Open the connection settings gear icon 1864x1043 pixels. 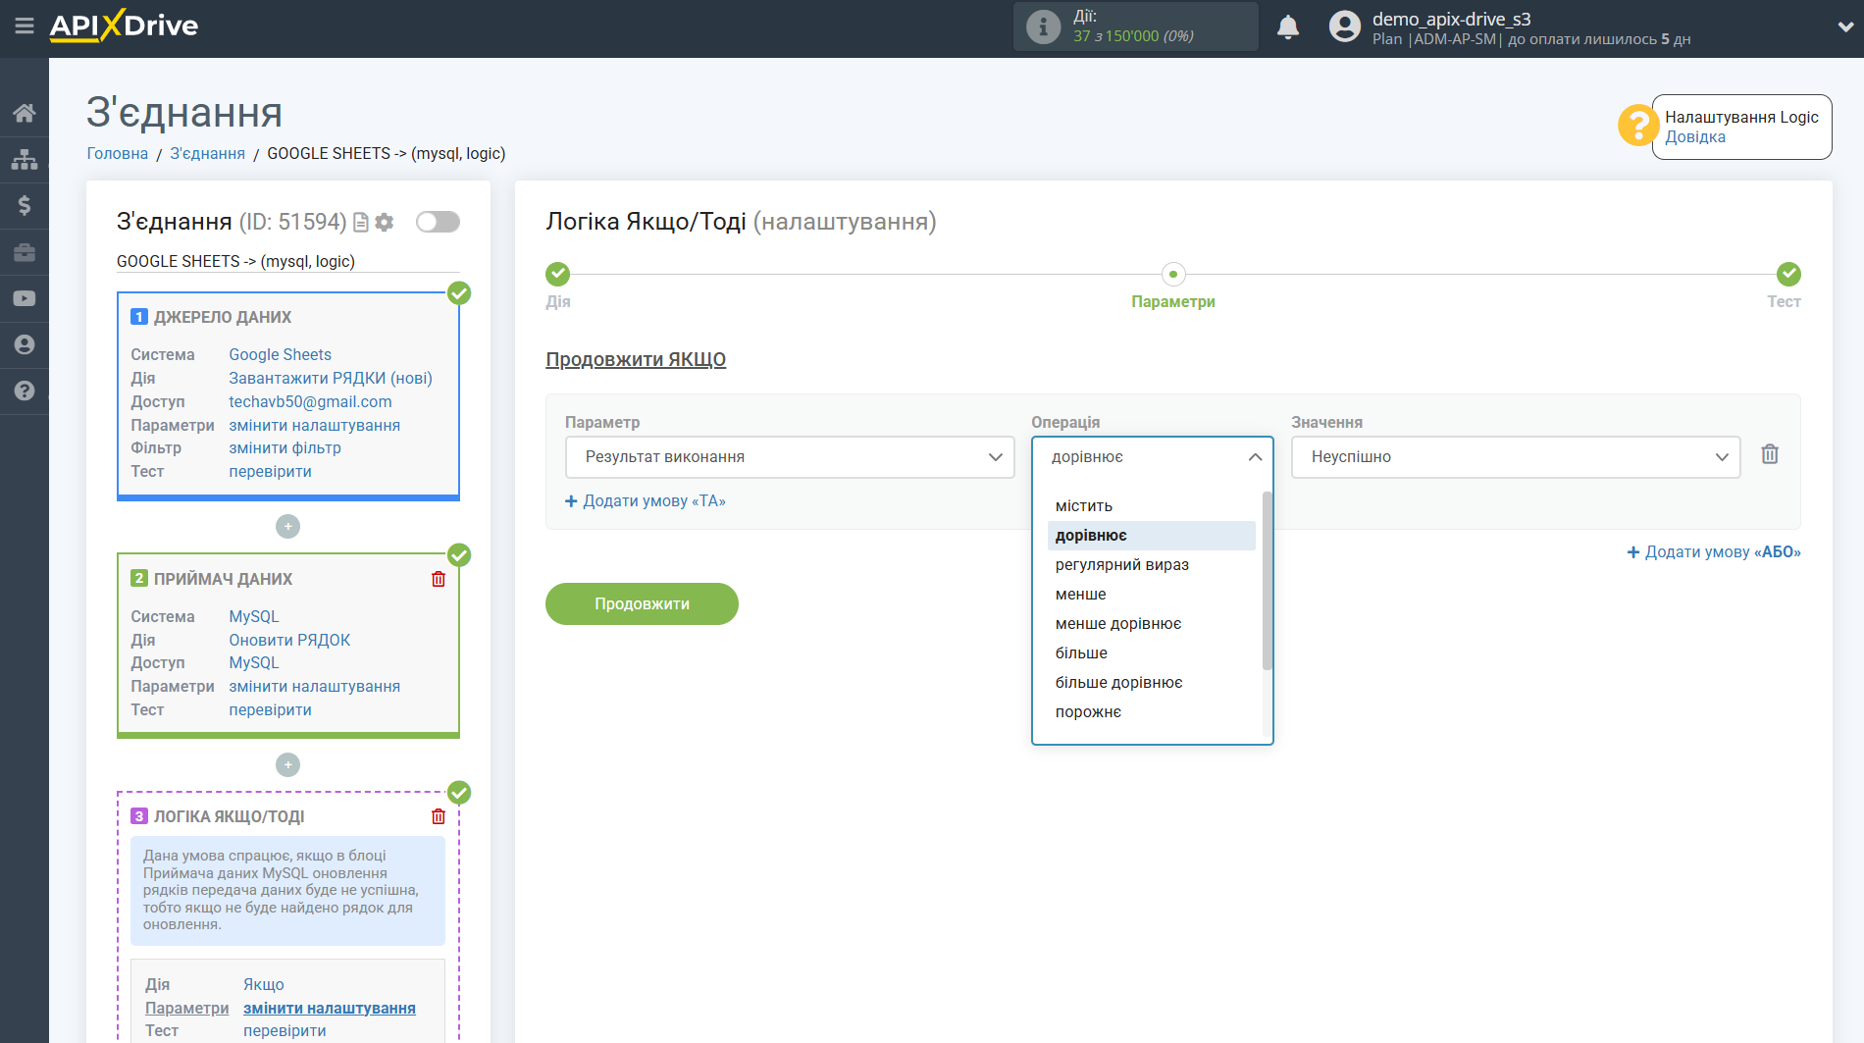(385, 223)
